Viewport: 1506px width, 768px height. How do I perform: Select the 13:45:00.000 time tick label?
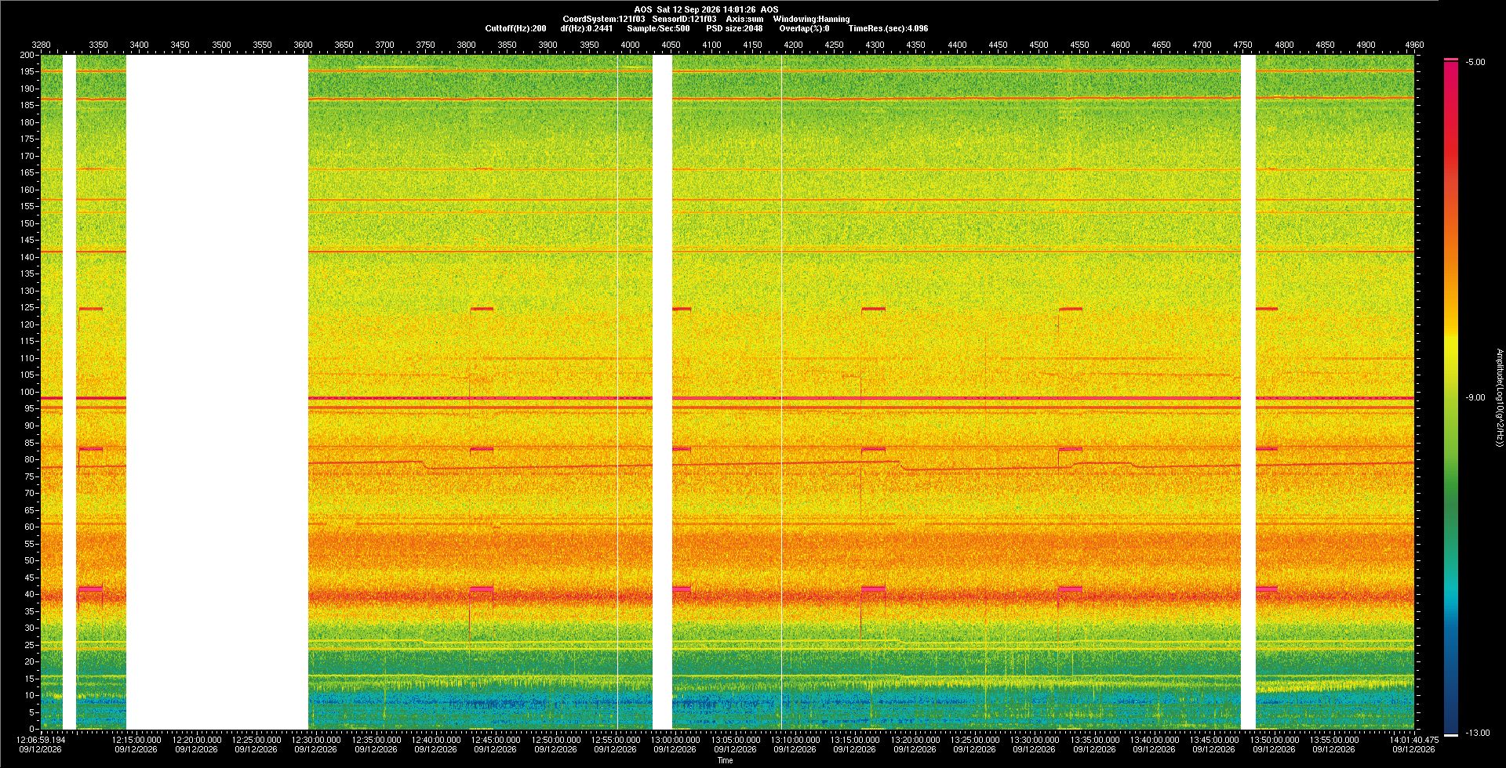1214,740
